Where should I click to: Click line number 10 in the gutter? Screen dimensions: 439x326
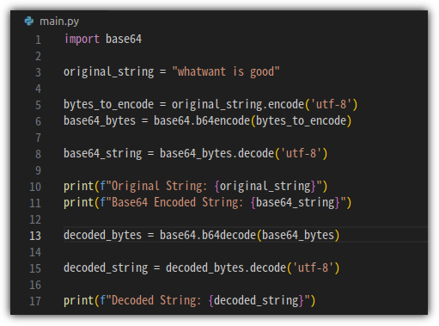(35, 187)
